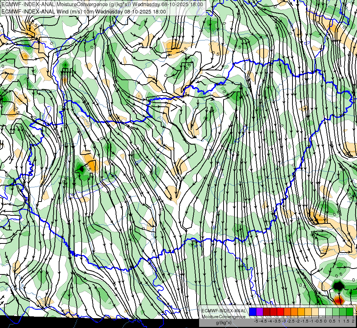Click ECMWF-INDEX-ANAL label in the legend box

click(x=224, y=311)
